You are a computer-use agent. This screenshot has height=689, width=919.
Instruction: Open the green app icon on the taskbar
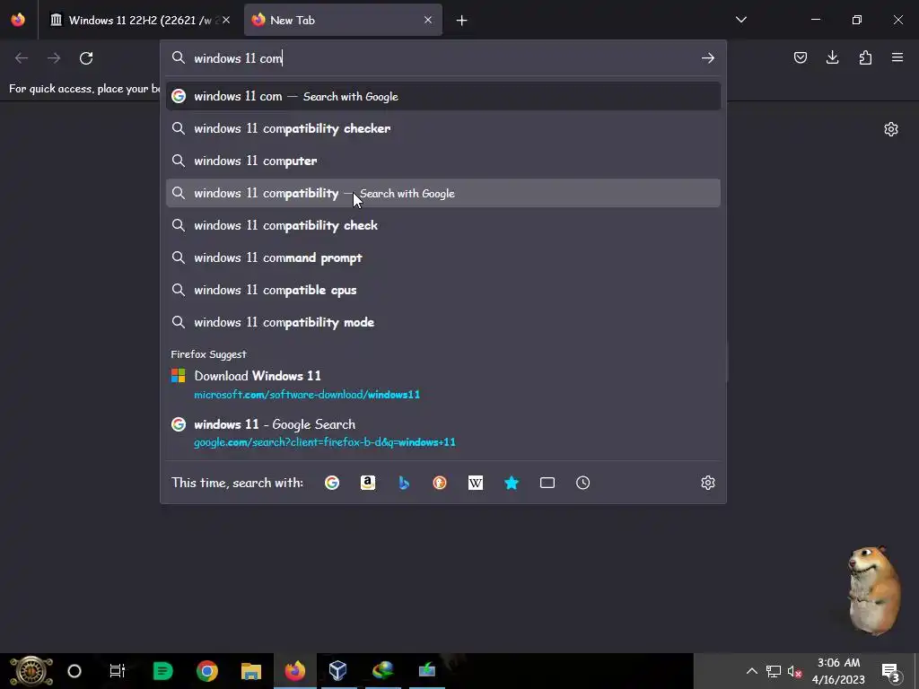tap(162, 671)
